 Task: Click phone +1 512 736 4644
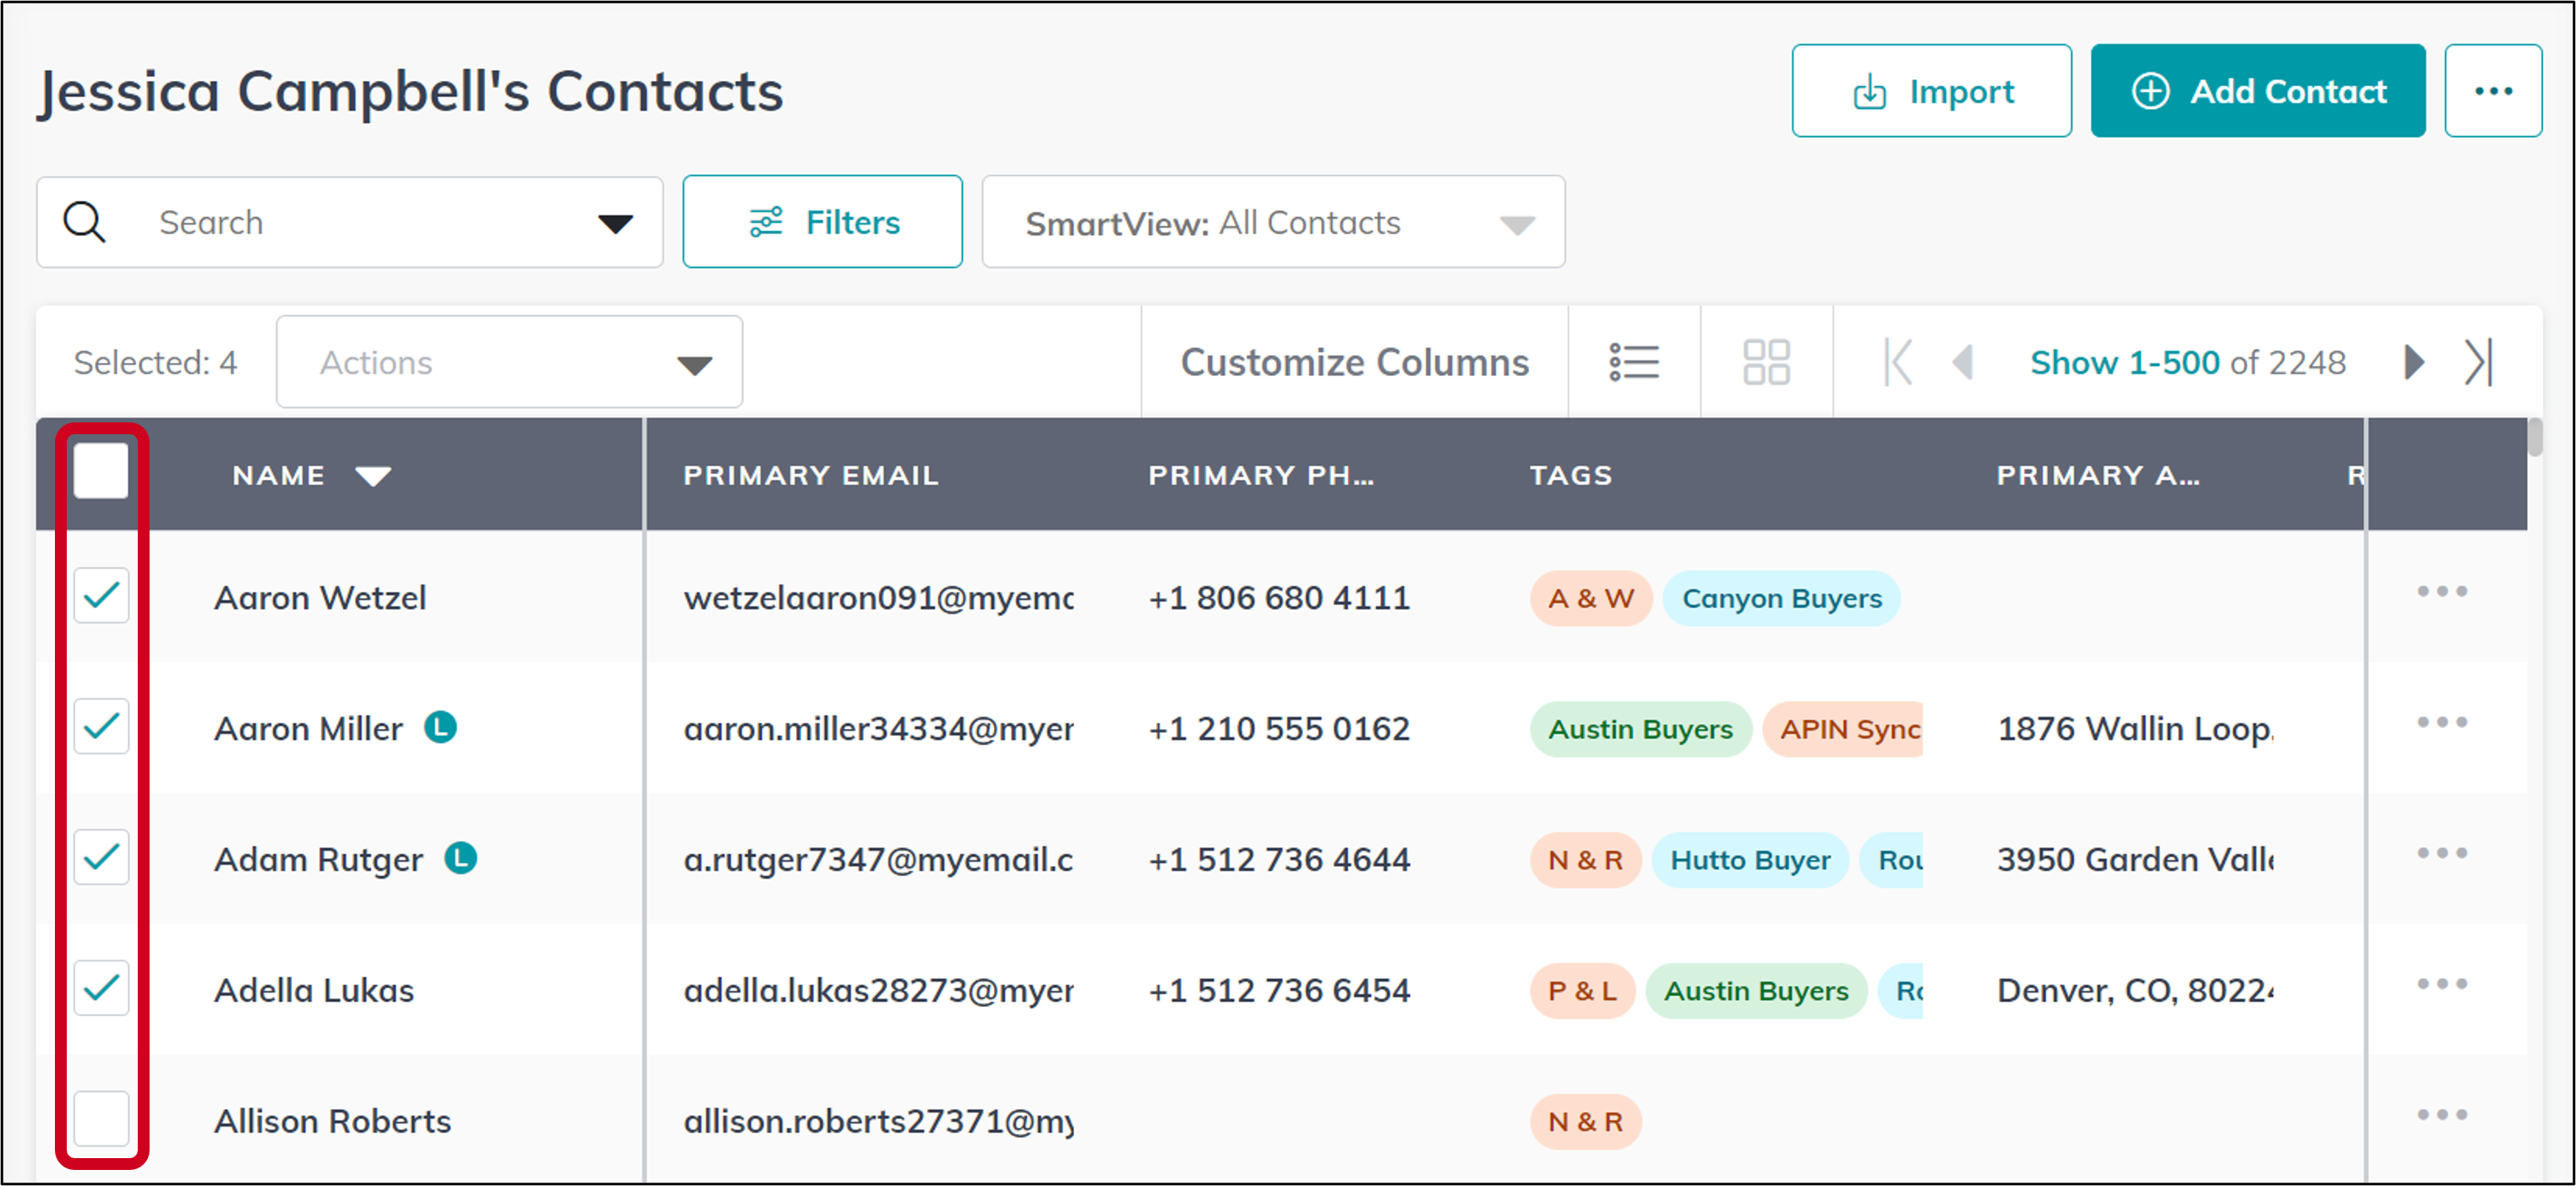(x=1279, y=859)
